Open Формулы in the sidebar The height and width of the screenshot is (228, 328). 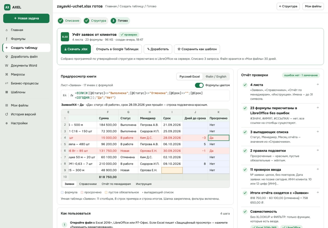click(26, 39)
